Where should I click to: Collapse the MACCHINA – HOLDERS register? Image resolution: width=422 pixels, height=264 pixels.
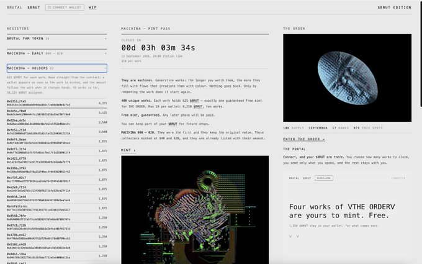(57, 68)
